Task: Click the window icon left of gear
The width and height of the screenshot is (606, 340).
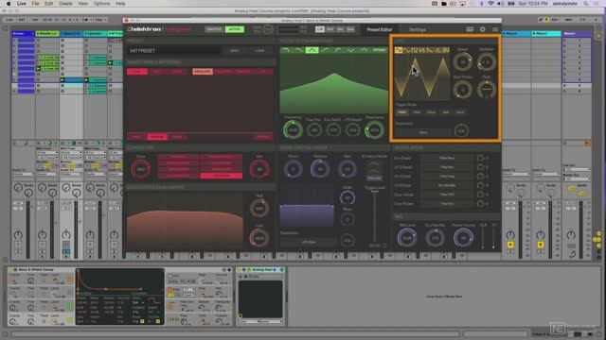Action: 470,29
